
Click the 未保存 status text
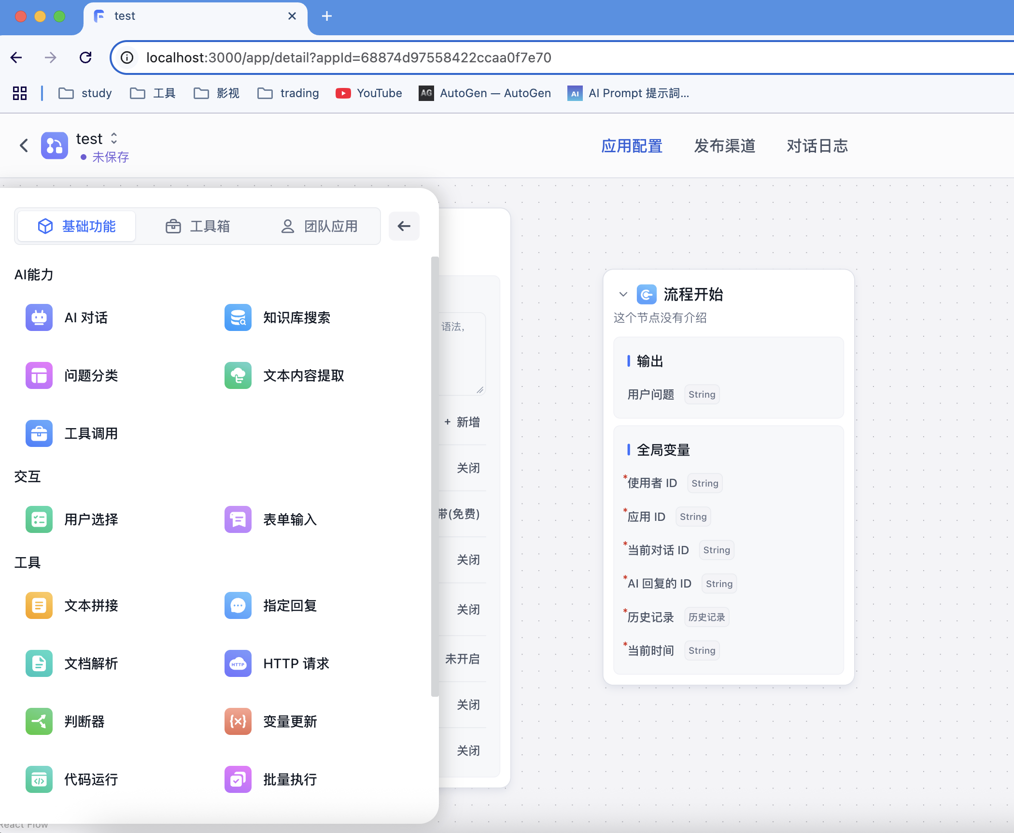pos(111,157)
